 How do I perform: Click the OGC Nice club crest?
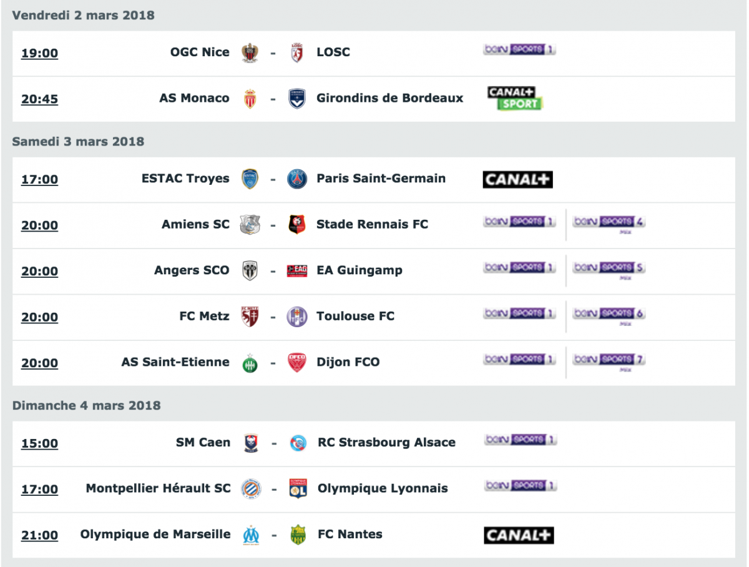[250, 52]
